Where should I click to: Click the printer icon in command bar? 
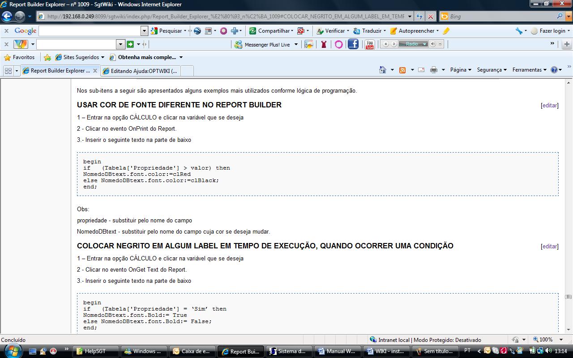coord(433,70)
